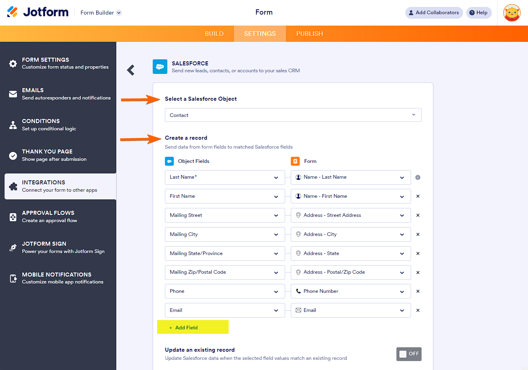This screenshot has height=370, width=528.
Task: Open the Help button
Action: pyautogui.click(x=478, y=13)
